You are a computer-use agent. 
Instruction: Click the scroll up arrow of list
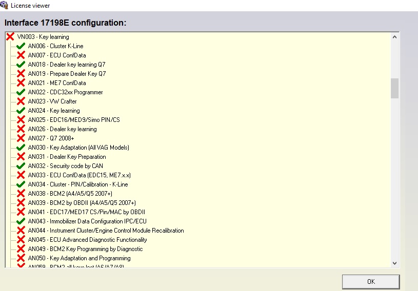(x=394, y=37)
